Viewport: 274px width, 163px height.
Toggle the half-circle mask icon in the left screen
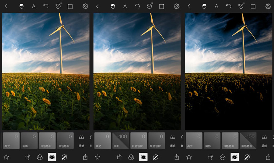pyautogui.click(x=22, y=6)
